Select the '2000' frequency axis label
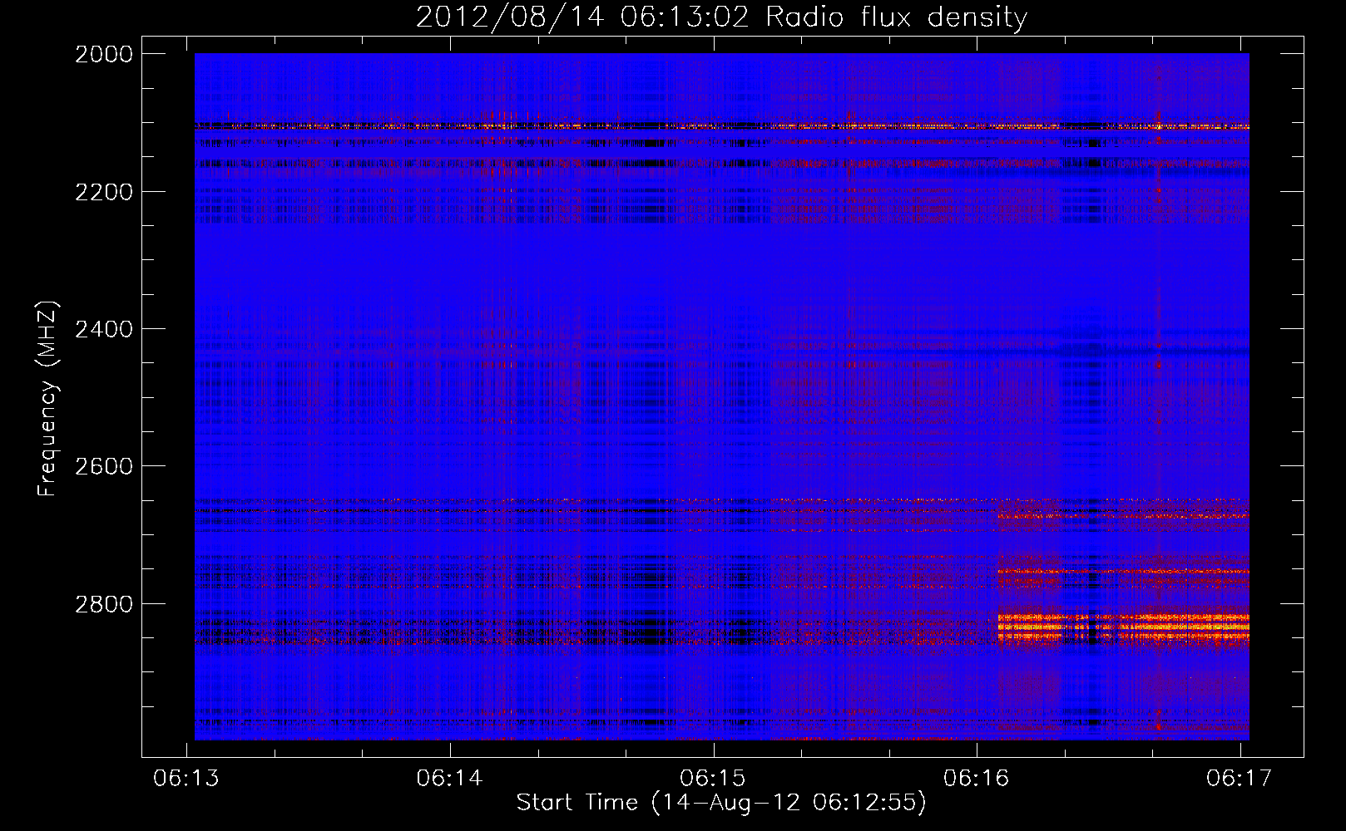The width and height of the screenshot is (1346, 831). coord(104,54)
